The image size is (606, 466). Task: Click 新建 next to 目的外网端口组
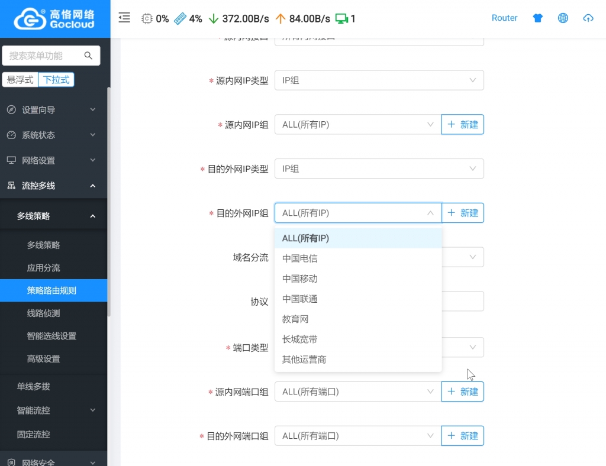click(x=462, y=436)
